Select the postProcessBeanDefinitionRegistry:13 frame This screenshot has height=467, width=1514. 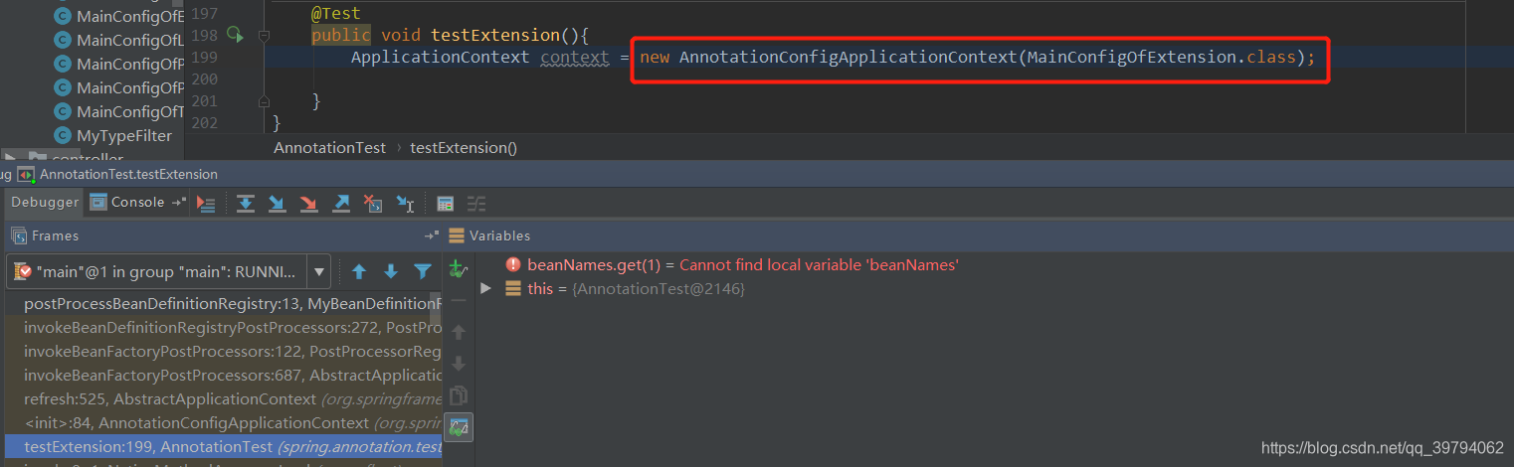(224, 304)
